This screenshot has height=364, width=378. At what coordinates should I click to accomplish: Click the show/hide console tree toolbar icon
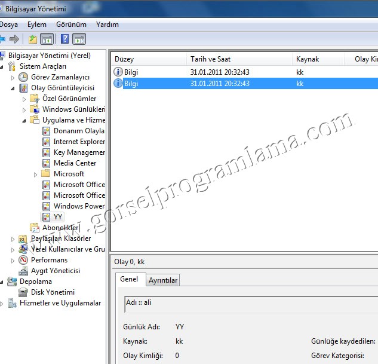click(47, 39)
